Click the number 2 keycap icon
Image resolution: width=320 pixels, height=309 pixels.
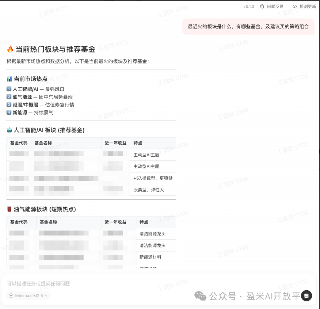coord(9,97)
